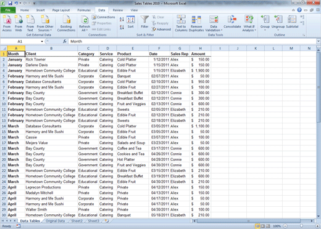Screen dimensions: 321x229
Task: Switch to the Formulas ribbon tab
Action: click(84, 10)
